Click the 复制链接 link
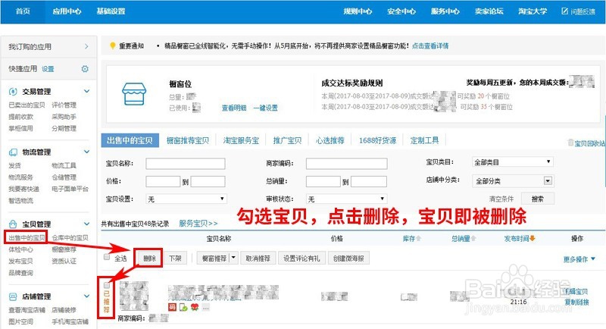 (x=576, y=302)
